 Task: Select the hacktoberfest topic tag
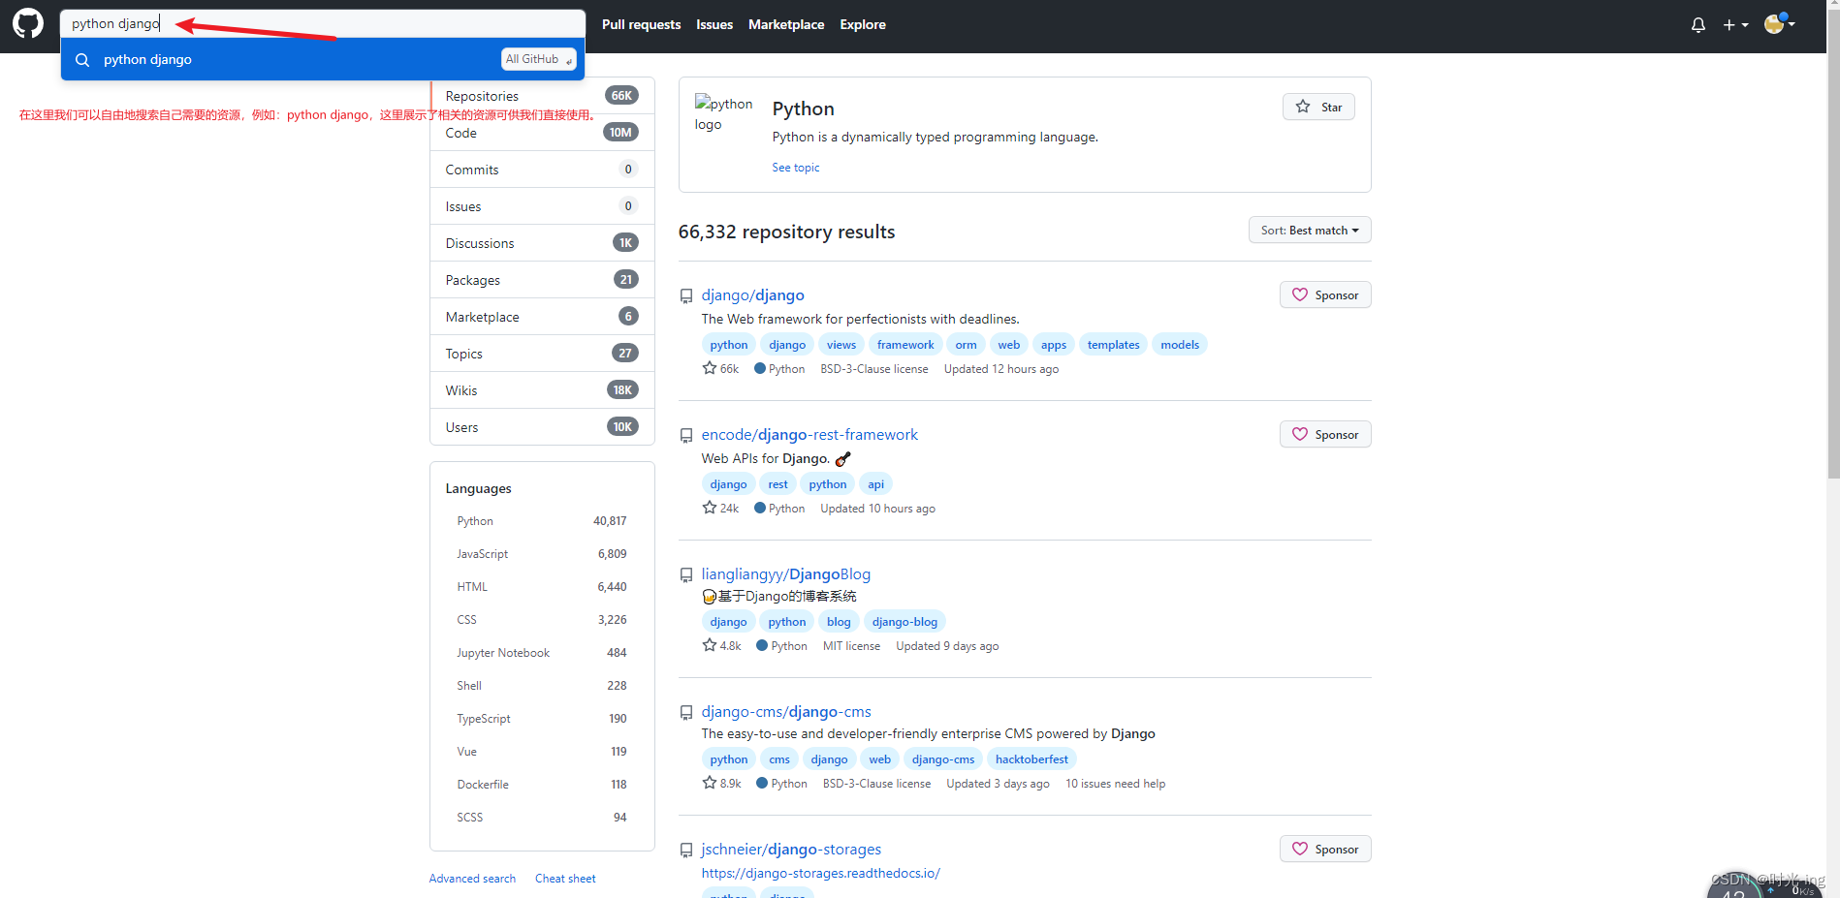[x=1031, y=759]
